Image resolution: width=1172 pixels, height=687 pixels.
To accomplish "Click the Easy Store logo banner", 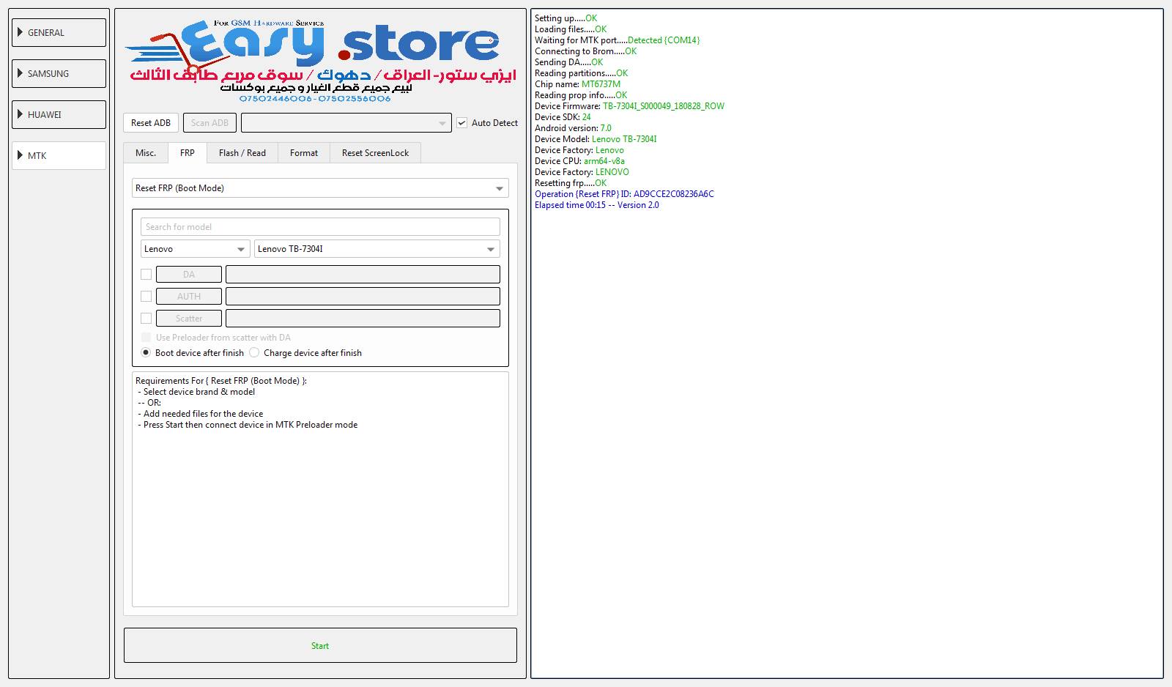I will tap(320, 61).
